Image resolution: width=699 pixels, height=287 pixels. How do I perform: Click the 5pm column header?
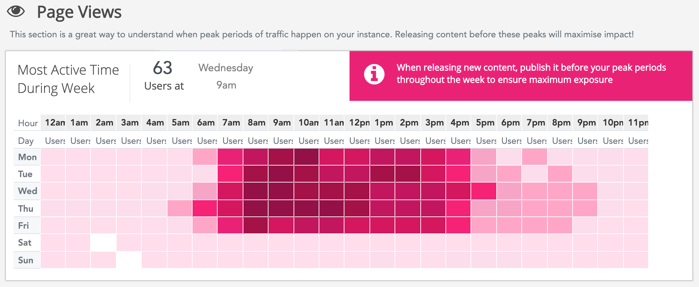click(484, 122)
